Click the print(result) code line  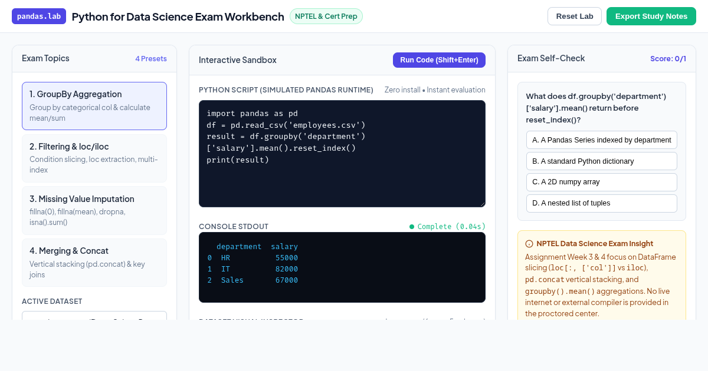238,160
